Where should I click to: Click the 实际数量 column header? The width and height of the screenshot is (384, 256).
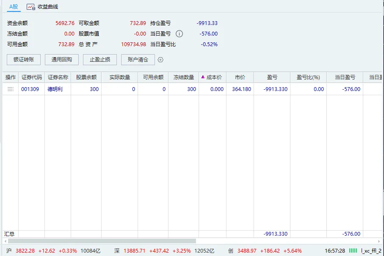[x=119, y=77]
